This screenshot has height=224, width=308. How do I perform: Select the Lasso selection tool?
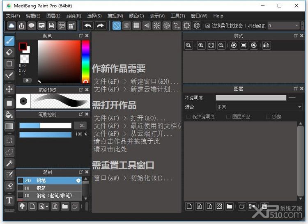(x=9, y=152)
